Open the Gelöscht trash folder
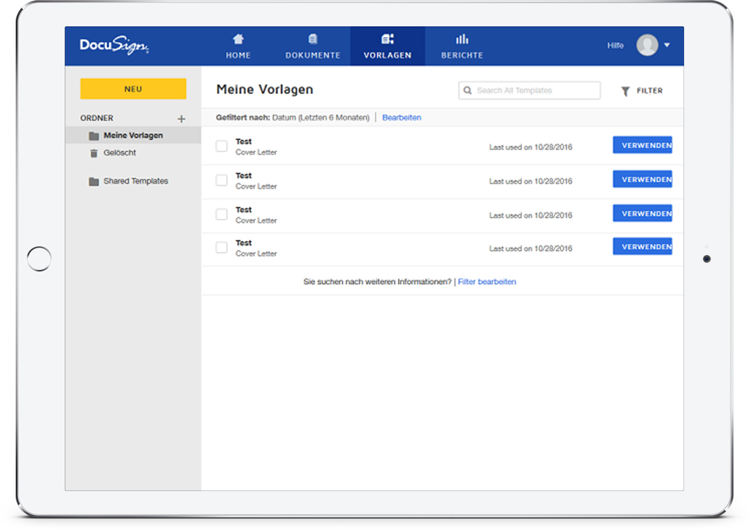This screenshot has height=530, width=750. tap(119, 153)
